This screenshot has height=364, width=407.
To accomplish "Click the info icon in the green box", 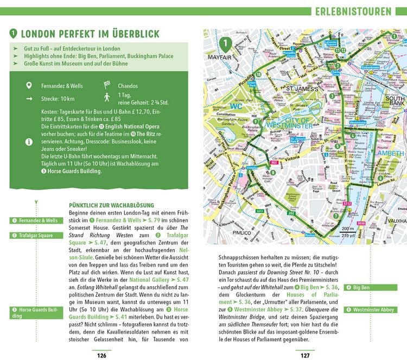I will tap(29, 142).
